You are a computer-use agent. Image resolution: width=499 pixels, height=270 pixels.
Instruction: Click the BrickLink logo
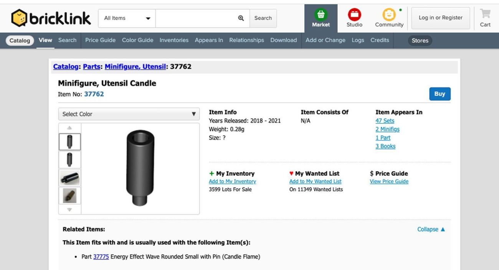[x=51, y=18]
